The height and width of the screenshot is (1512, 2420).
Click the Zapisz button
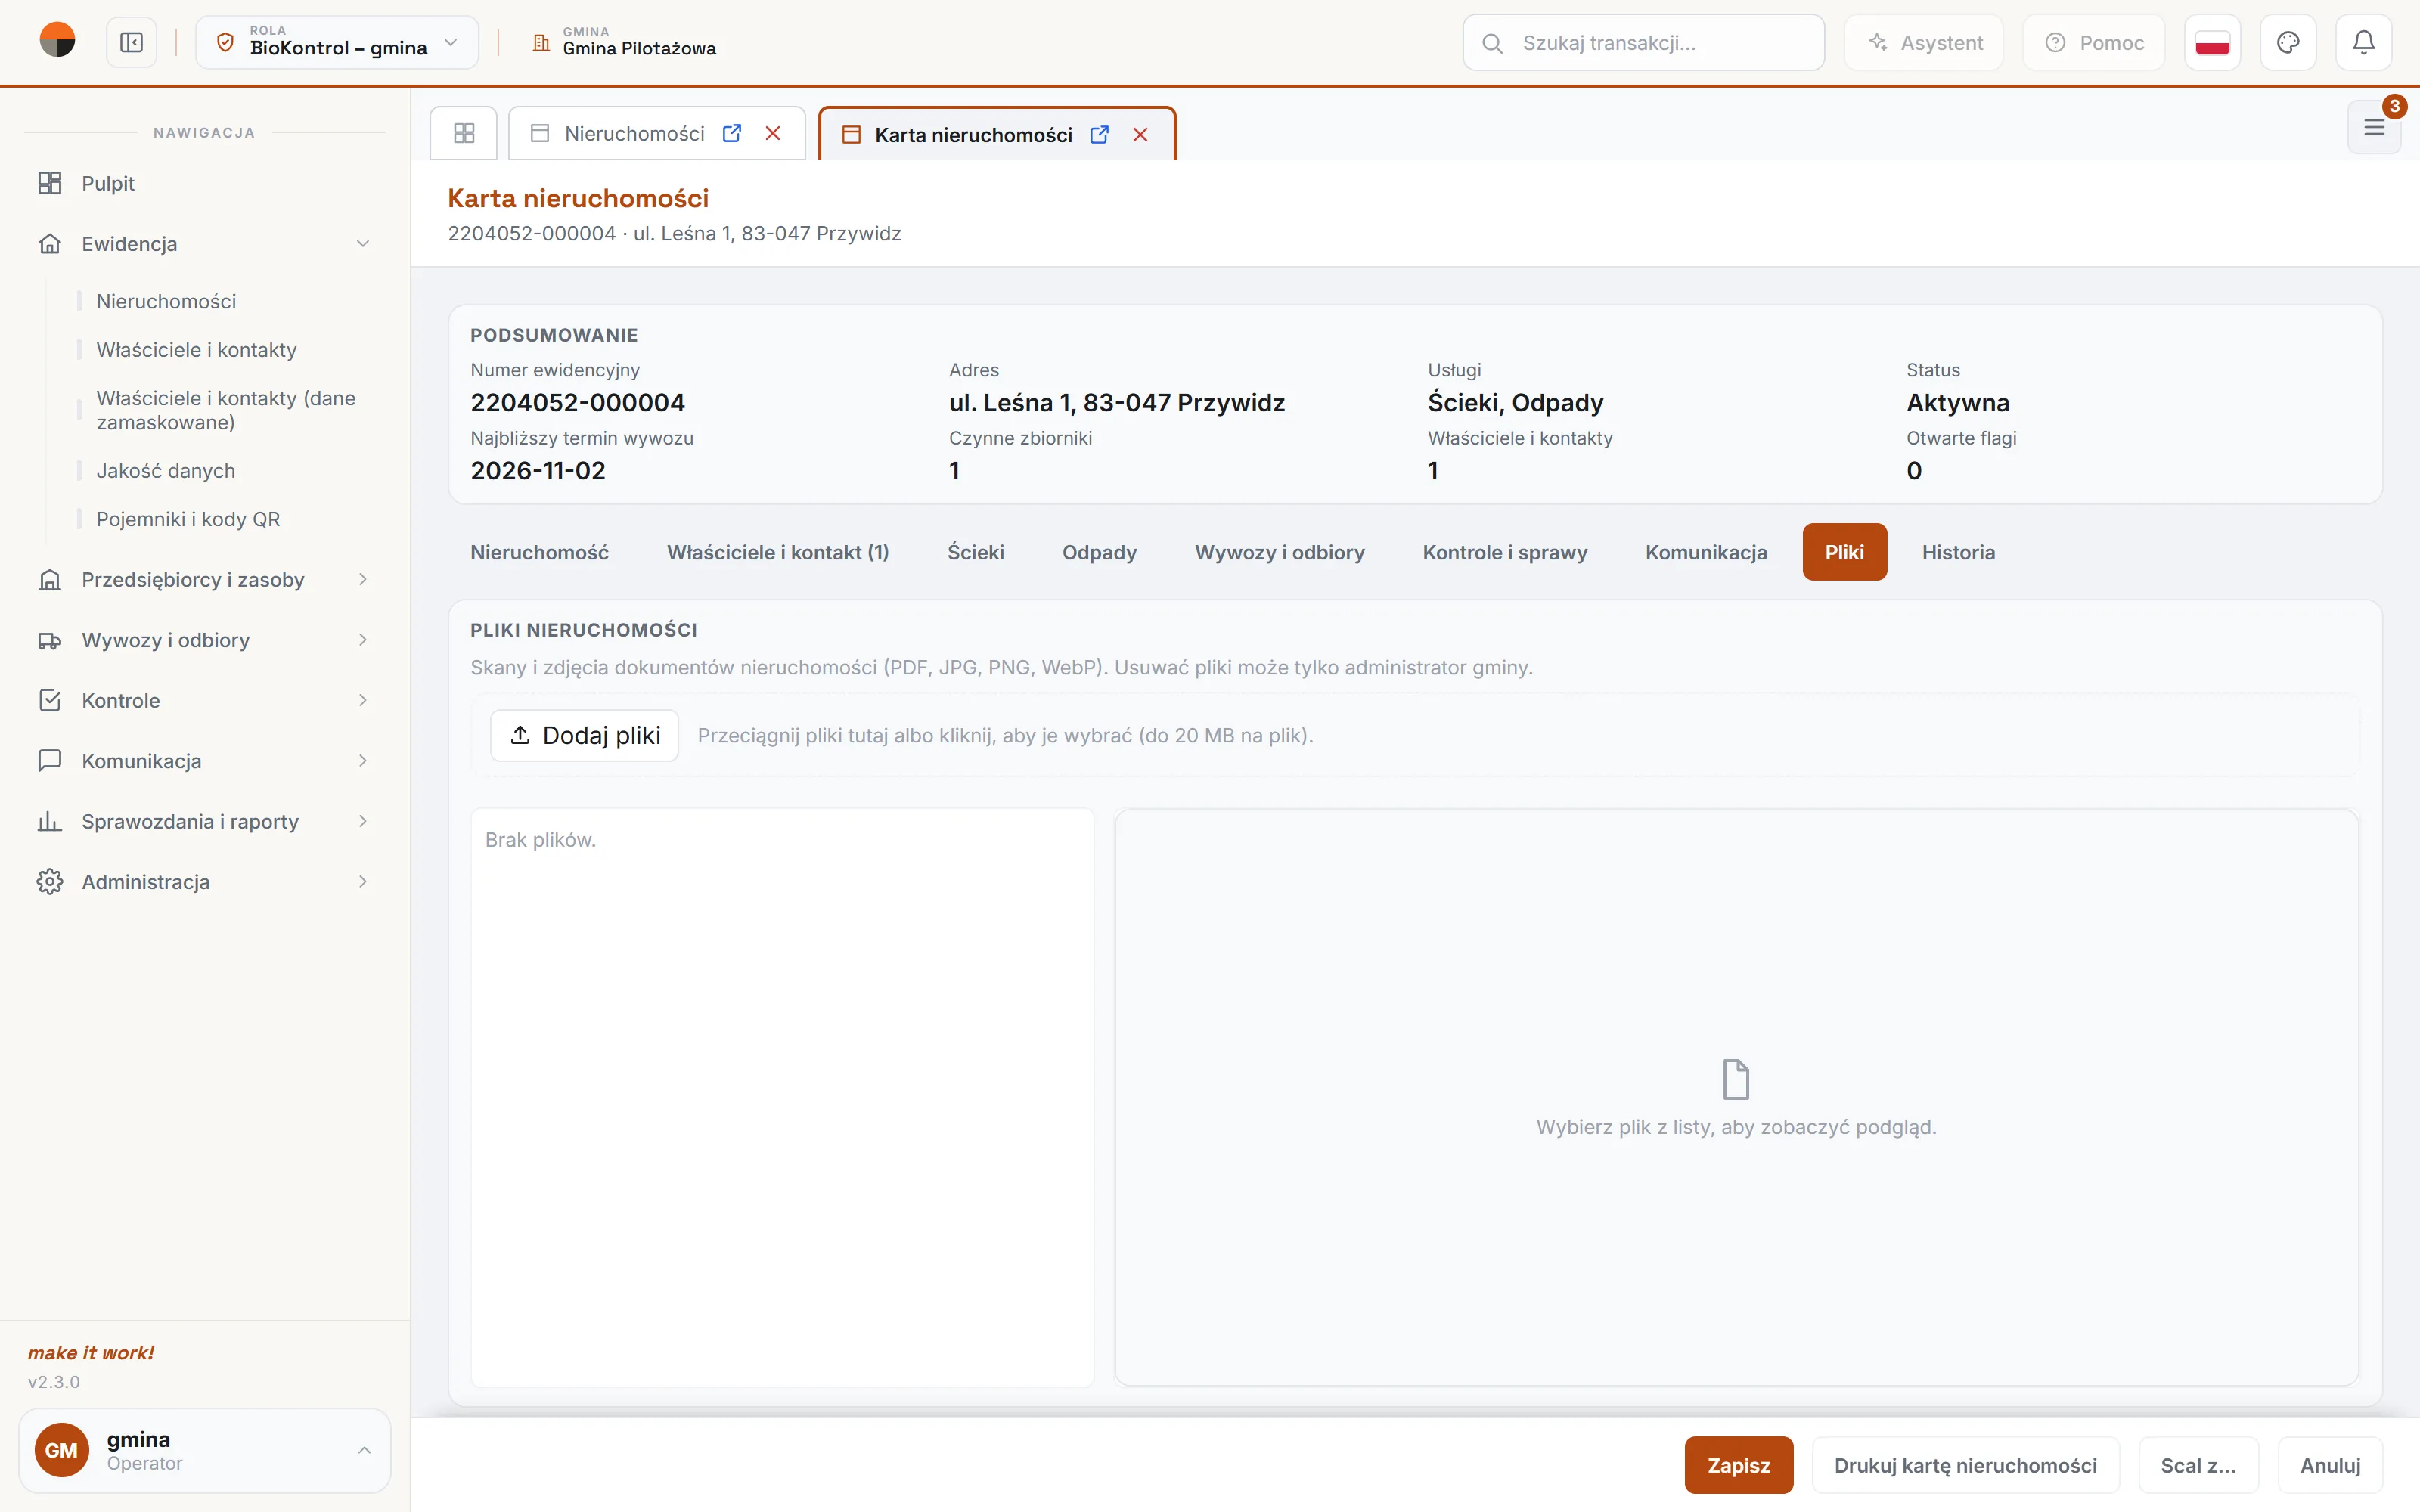click(x=1738, y=1465)
